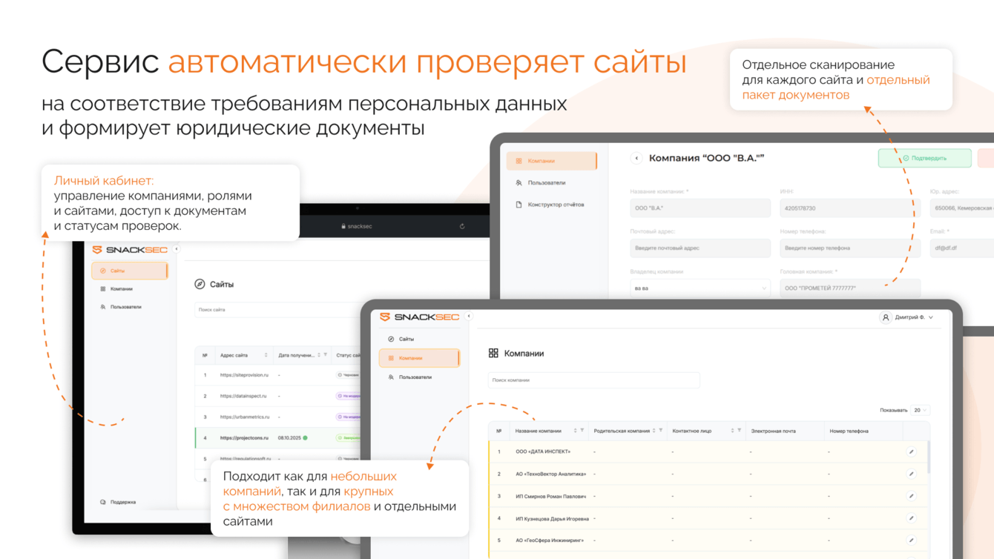Filter the Название компании column
This screenshot has height=559, width=994.
coord(582,431)
